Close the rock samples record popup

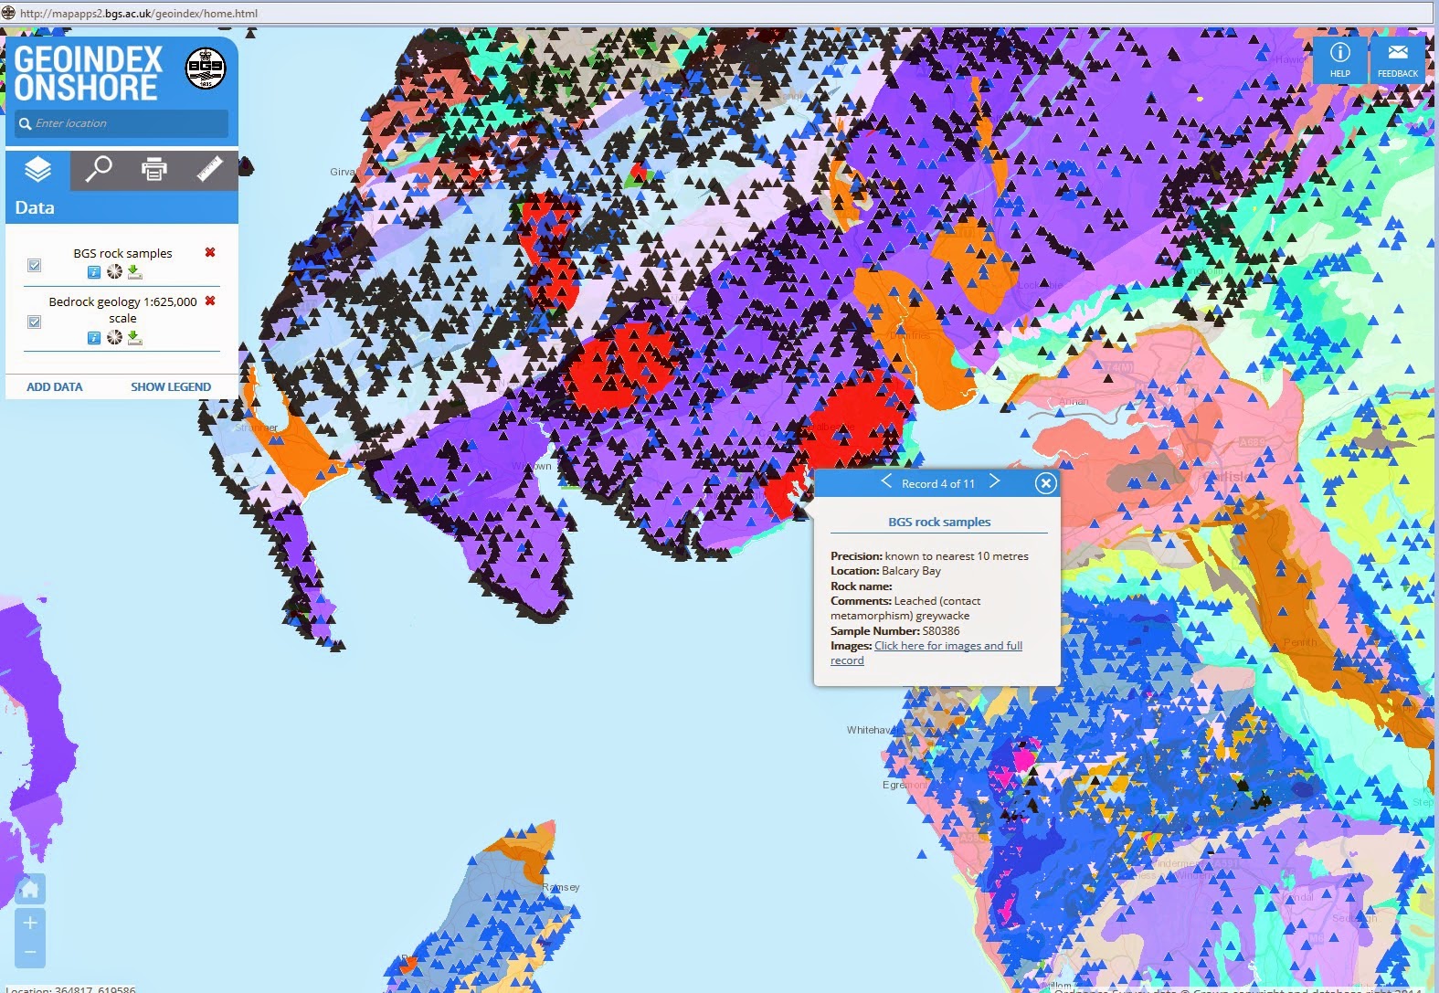coord(1046,483)
